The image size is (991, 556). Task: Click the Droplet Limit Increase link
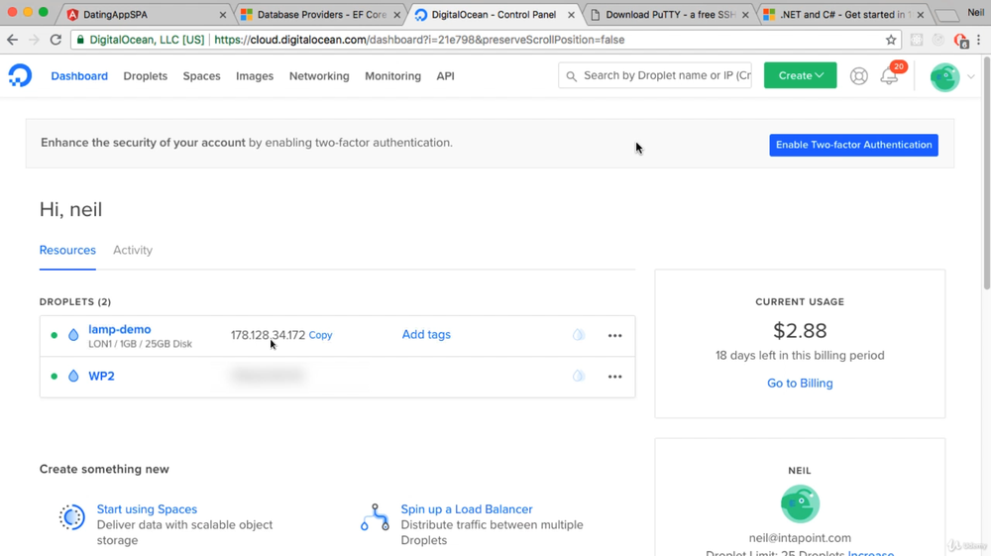[871, 553]
